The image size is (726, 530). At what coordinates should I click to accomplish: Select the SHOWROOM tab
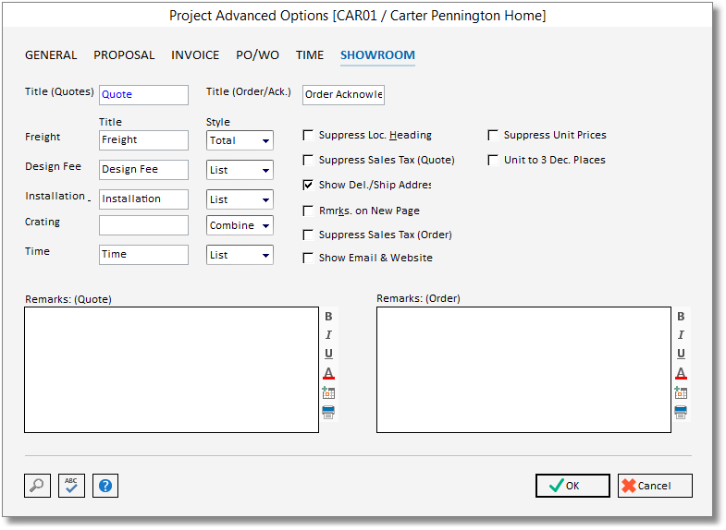point(378,55)
